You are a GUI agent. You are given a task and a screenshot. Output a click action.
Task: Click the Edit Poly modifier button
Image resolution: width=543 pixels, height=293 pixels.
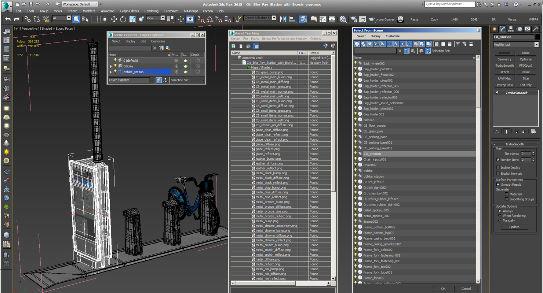(525, 85)
